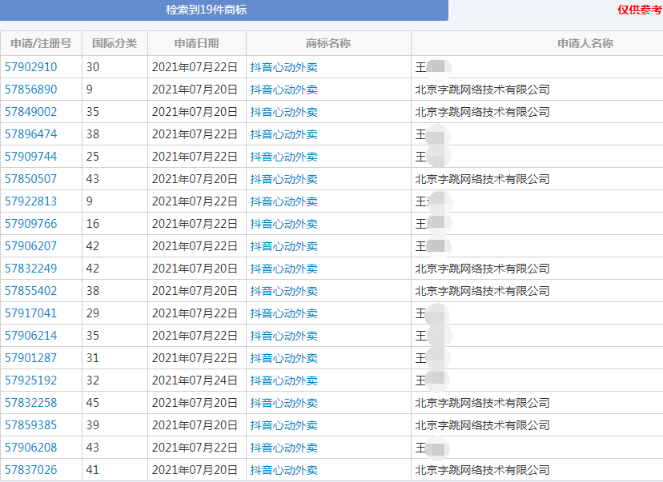Select class 25 in row 57909744

pyautogui.click(x=93, y=157)
